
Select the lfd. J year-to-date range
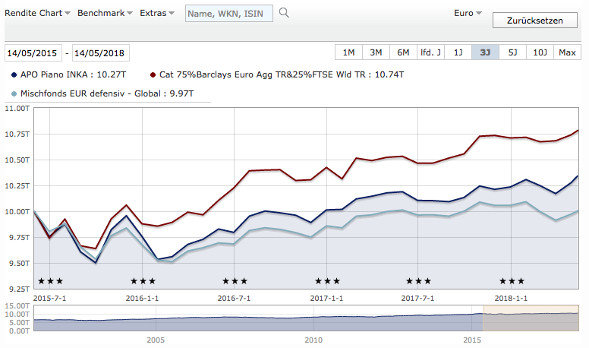[431, 52]
